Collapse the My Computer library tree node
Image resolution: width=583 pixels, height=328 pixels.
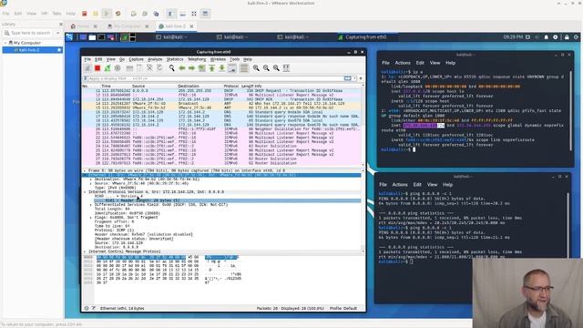pyautogui.click(x=5, y=43)
